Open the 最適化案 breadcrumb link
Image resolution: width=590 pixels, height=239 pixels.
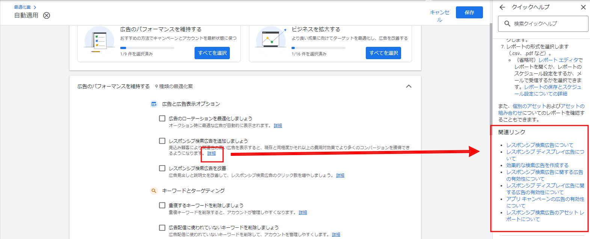coord(23,7)
